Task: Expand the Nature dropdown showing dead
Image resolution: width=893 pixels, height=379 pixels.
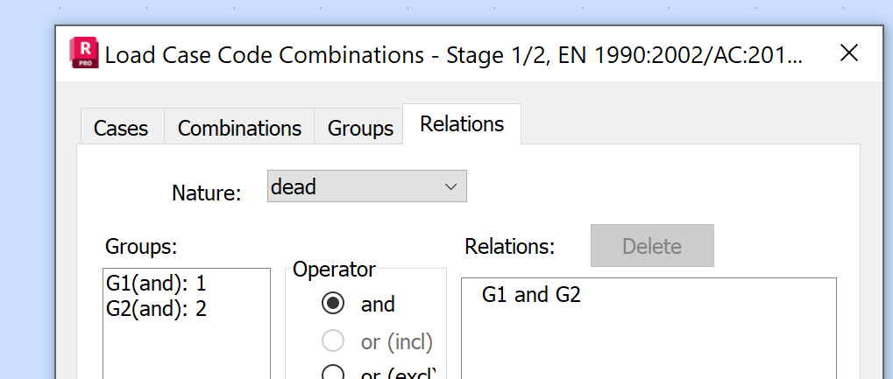Action: [366, 186]
